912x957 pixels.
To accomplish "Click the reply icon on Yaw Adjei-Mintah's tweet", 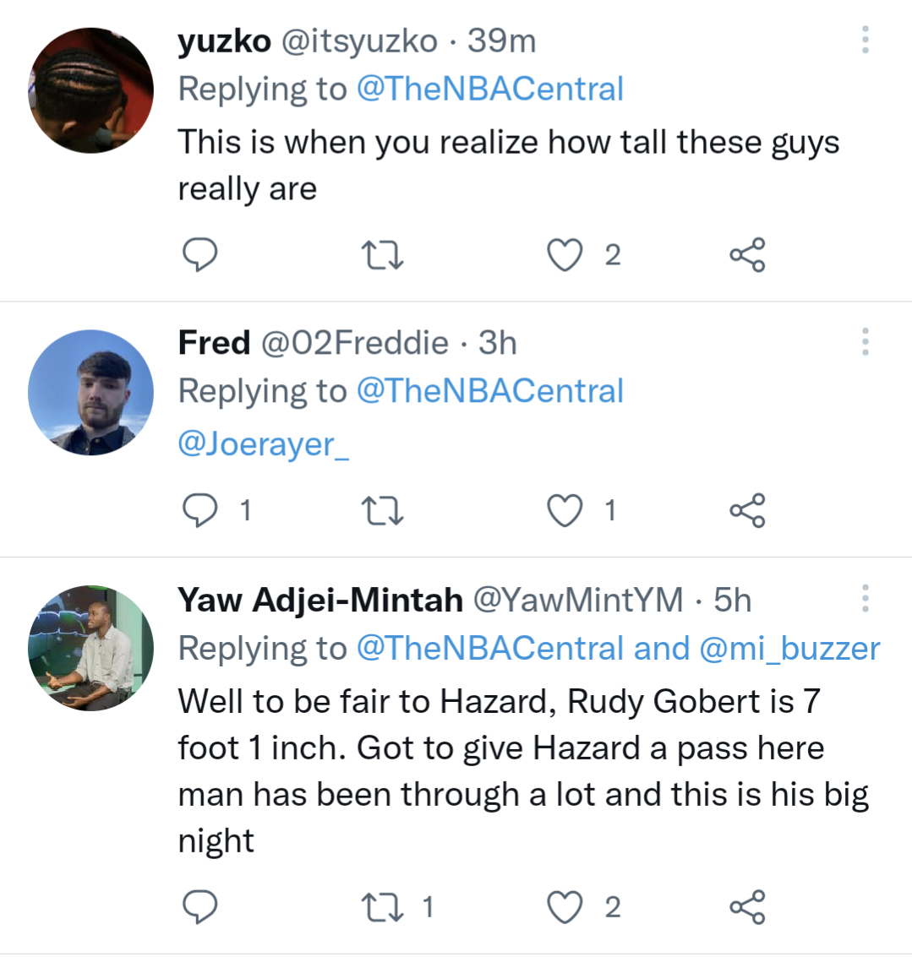I will (200, 905).
